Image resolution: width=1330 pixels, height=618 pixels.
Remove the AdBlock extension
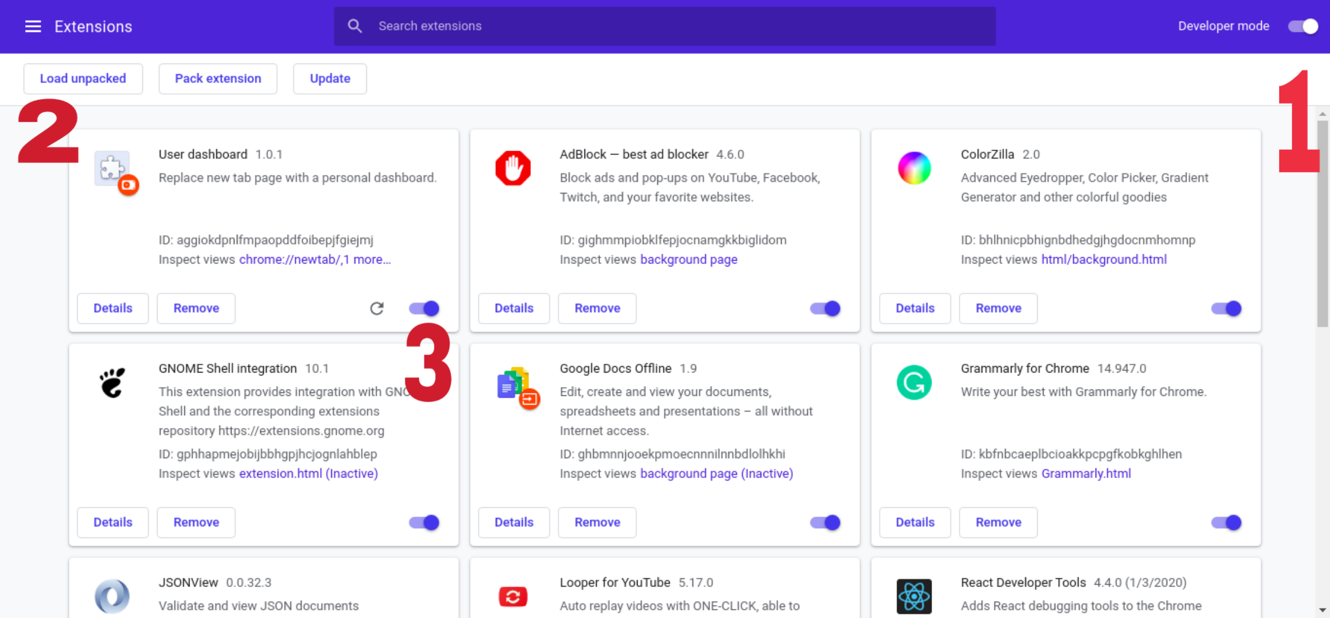pyautogui.click(x=597, y=308)
